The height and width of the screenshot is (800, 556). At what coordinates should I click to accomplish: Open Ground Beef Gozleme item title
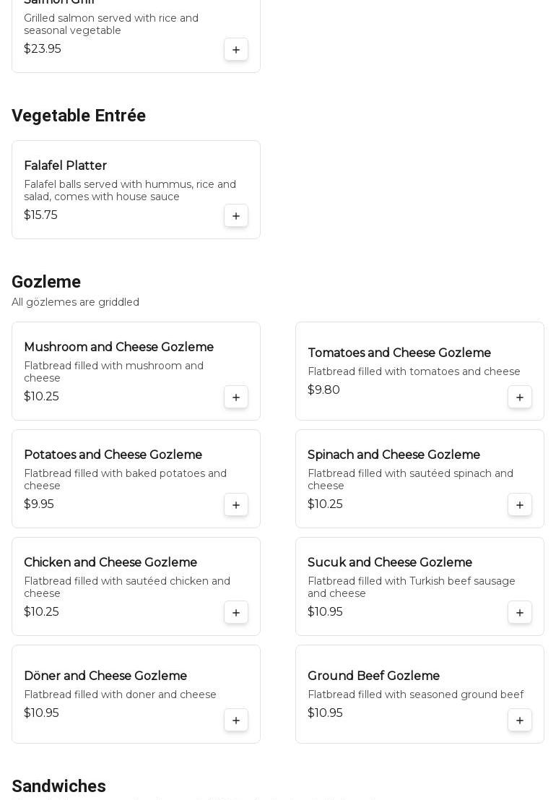point(373,676)
